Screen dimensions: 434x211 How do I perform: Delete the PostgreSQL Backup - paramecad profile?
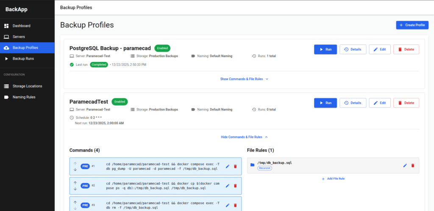(x=406, y=49)
